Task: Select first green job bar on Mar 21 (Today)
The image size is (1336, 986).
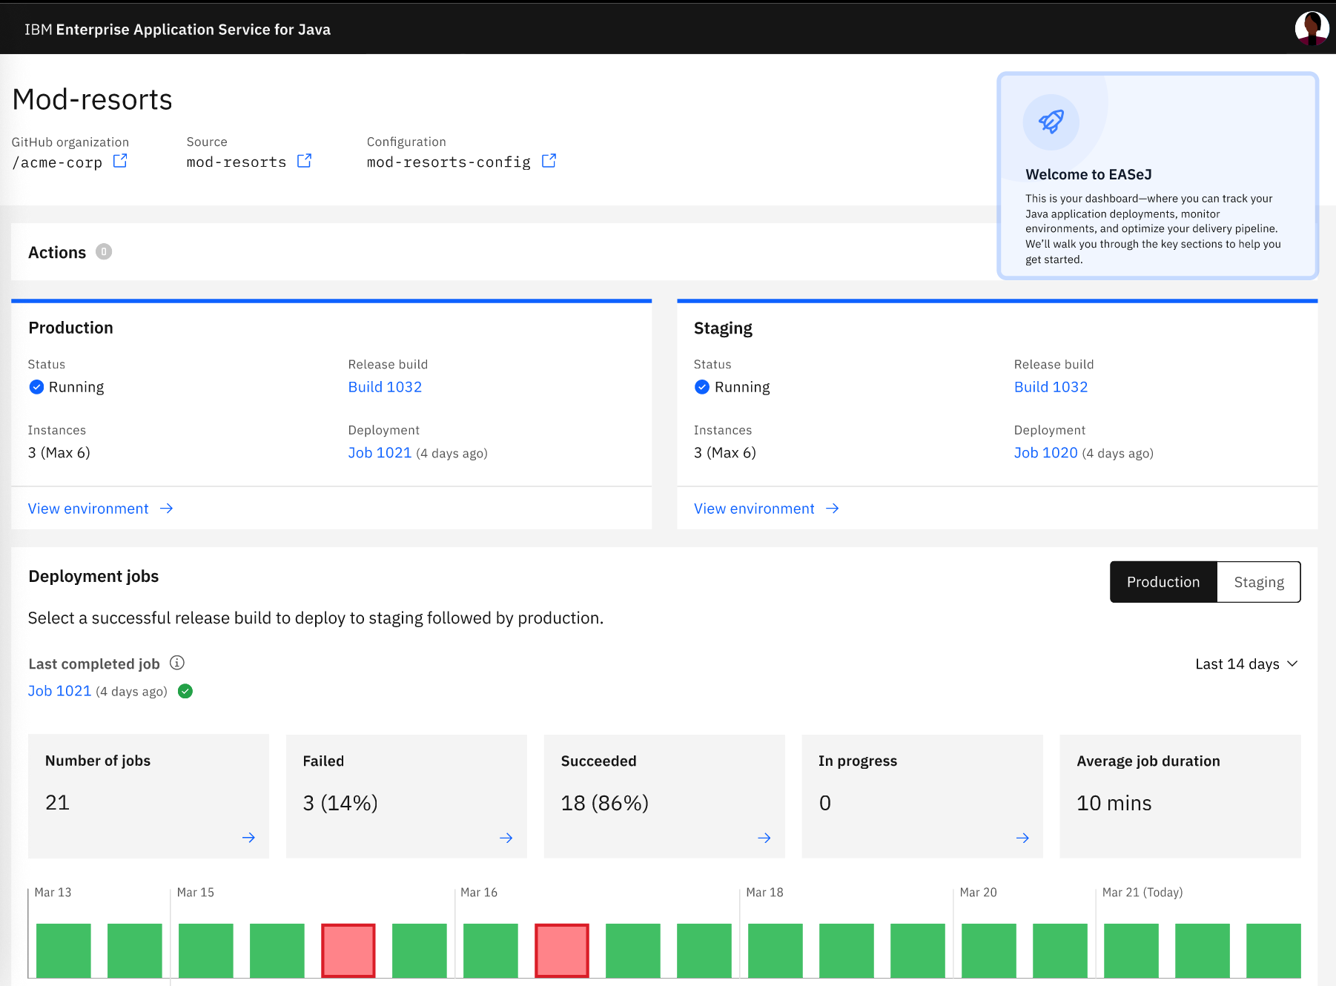Action: pyautogui.click(x=1131, y=950)
